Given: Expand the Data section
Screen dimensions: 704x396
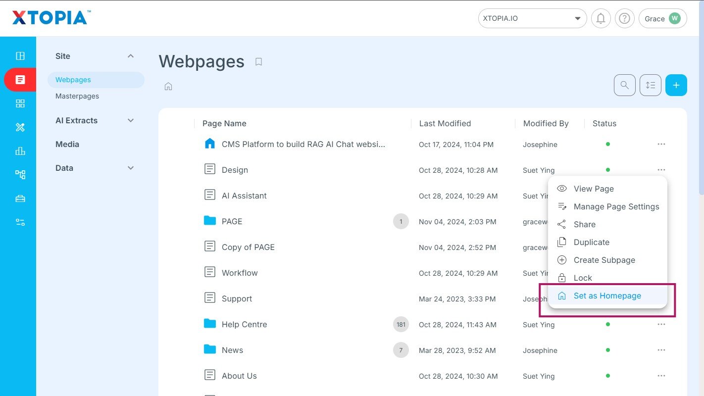Looking at the screenshot, I should click(131, 168).
